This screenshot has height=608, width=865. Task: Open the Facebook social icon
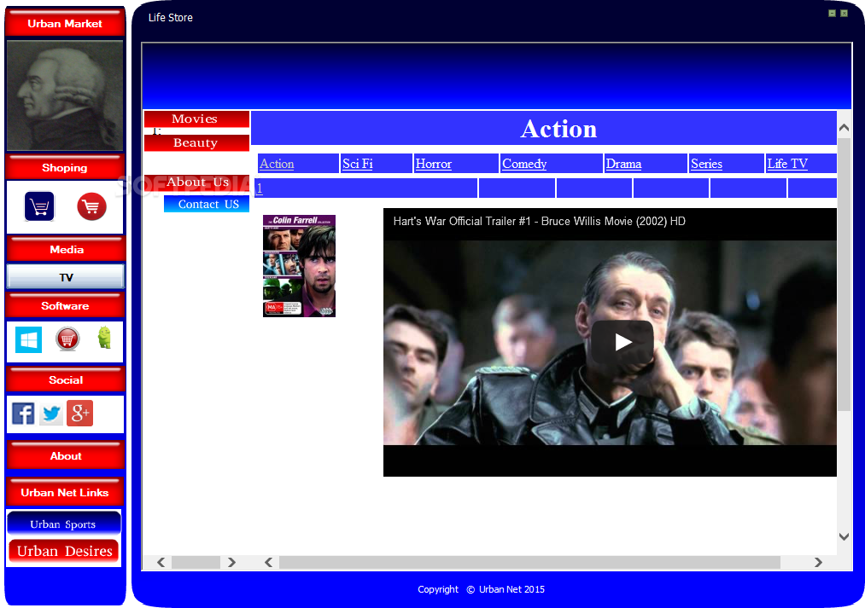pyautogui.click(x=23, y=413)
